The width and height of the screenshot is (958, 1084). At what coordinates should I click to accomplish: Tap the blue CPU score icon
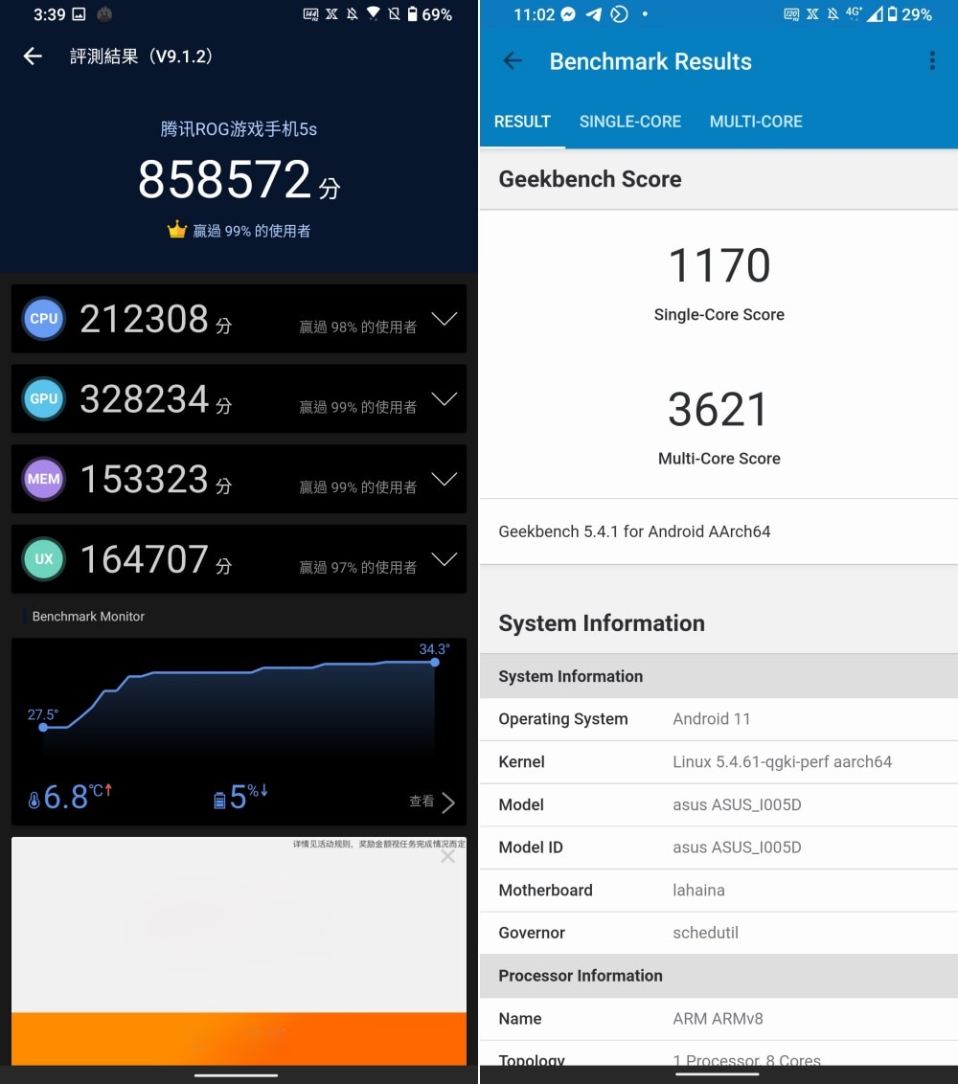[43, 318]
